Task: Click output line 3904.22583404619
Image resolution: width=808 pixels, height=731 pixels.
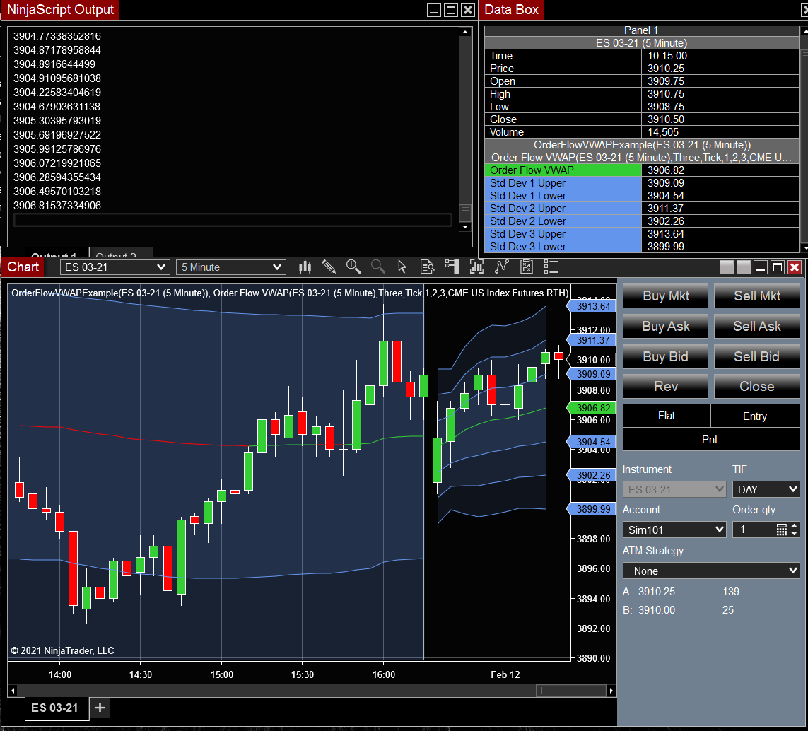Action: click(57, 93)
